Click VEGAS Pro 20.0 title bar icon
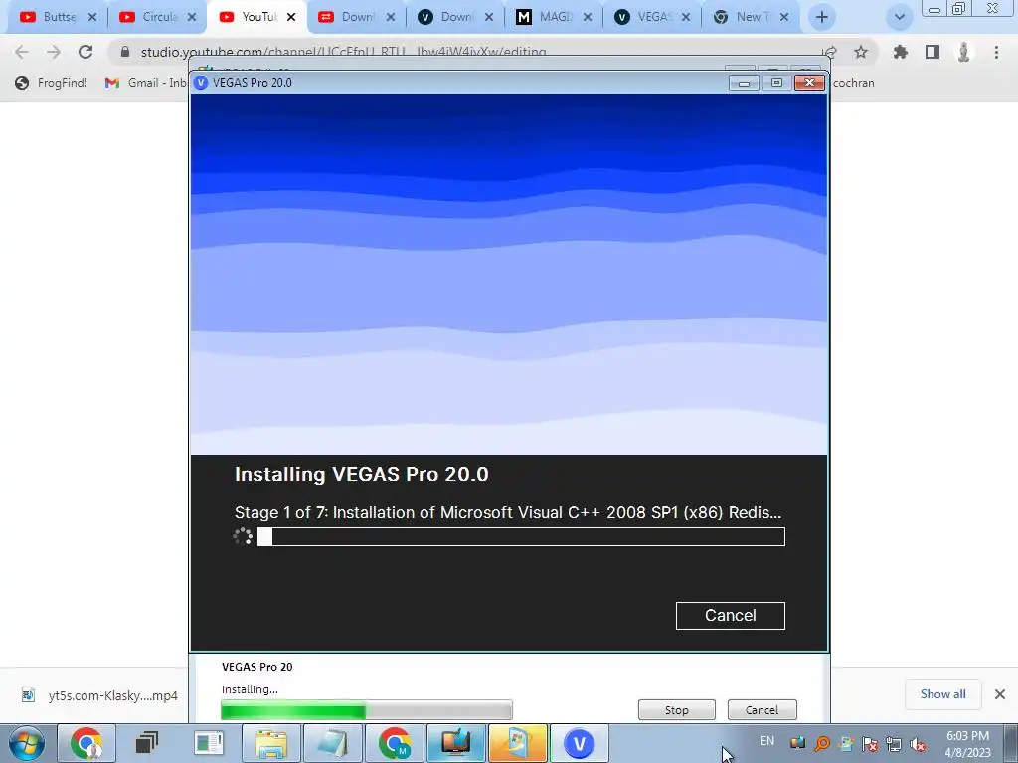 click(x=201, y=83)
